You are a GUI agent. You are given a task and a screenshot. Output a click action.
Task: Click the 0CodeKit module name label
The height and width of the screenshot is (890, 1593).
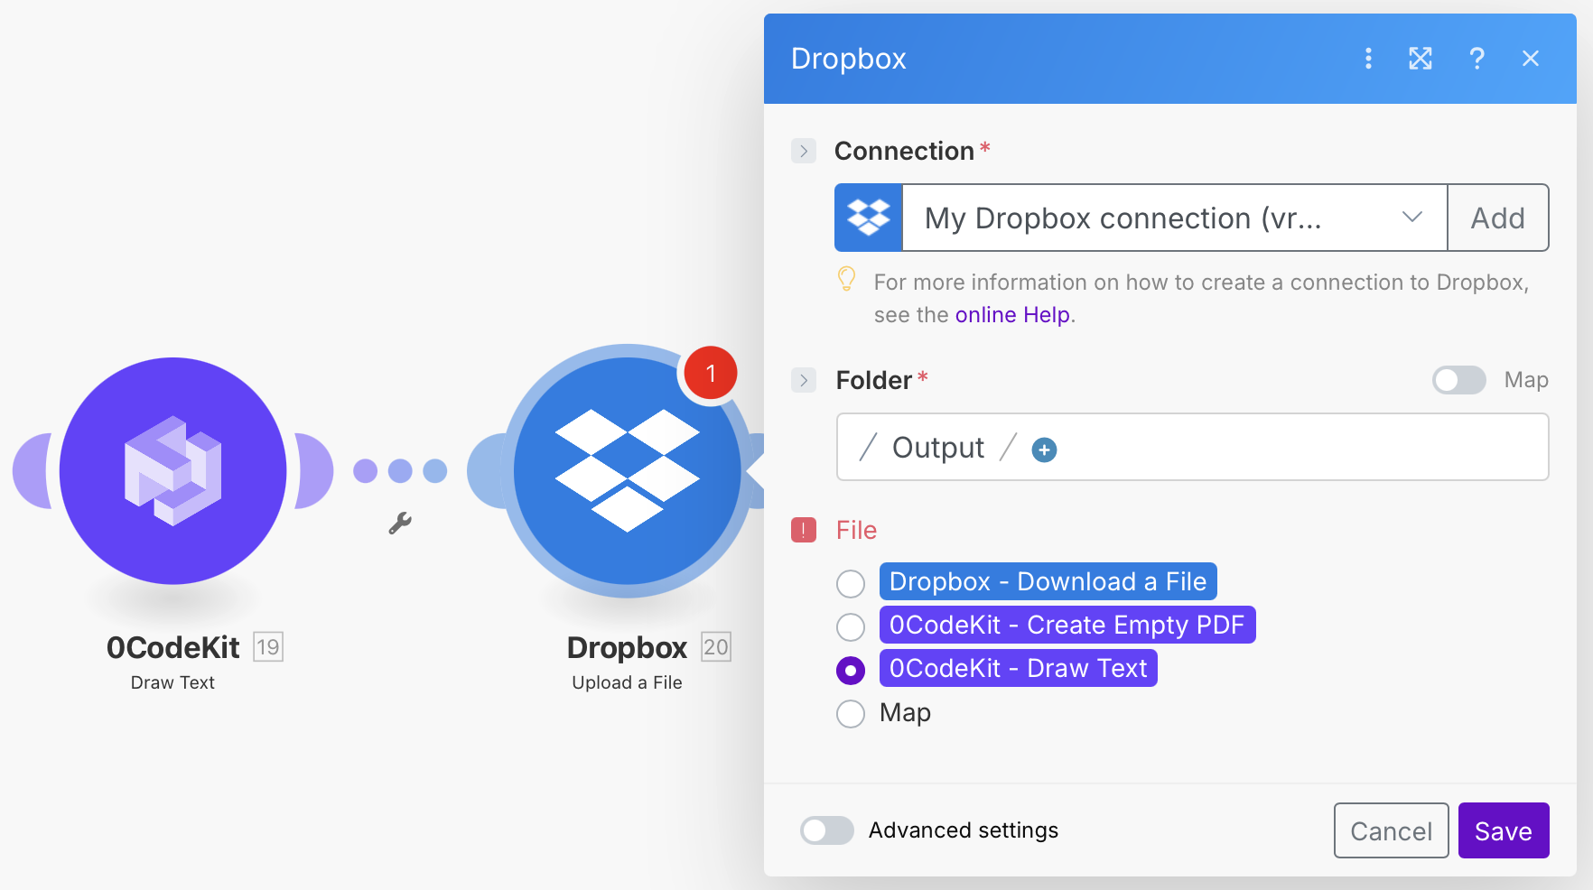coord(173,648)
